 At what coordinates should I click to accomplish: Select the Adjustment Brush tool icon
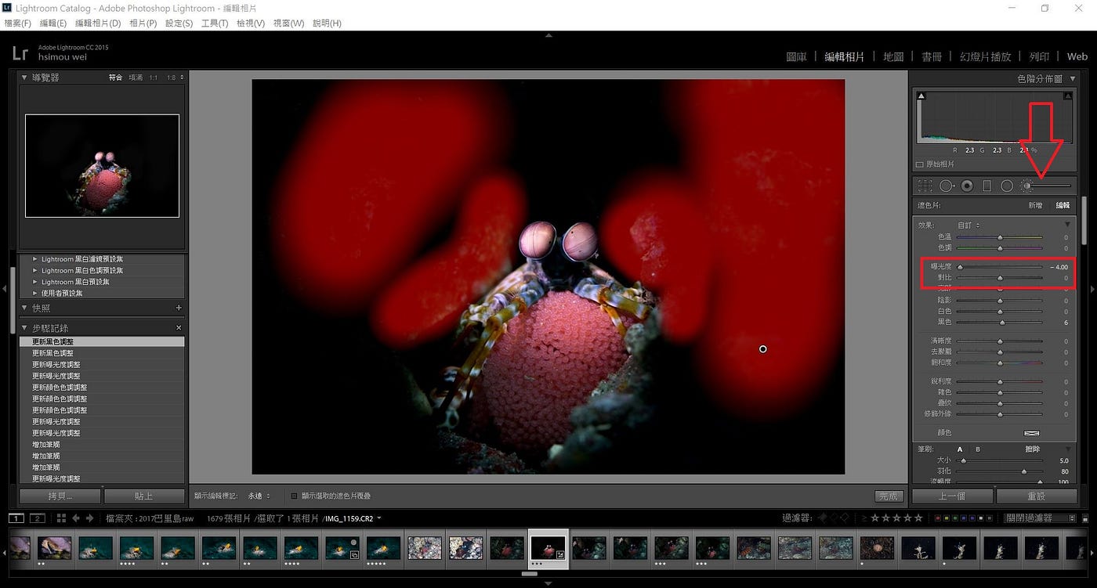point(1027,186)
